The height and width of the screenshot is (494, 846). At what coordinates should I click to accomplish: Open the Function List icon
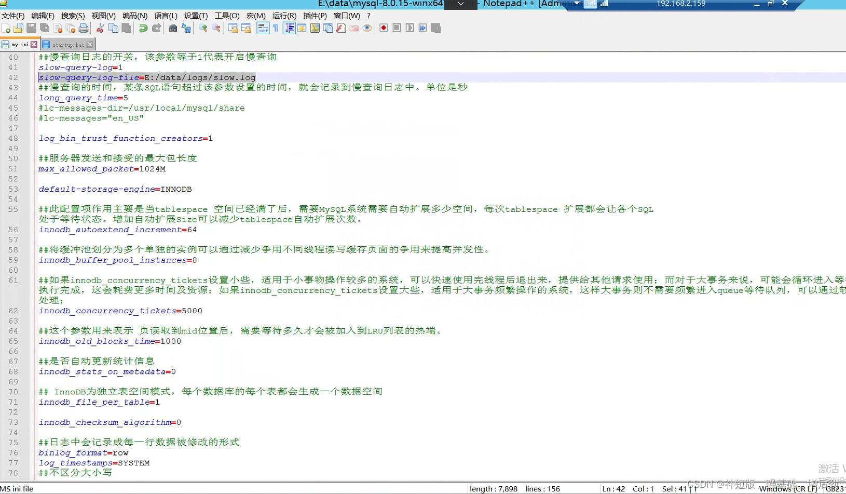click(341, 28)
